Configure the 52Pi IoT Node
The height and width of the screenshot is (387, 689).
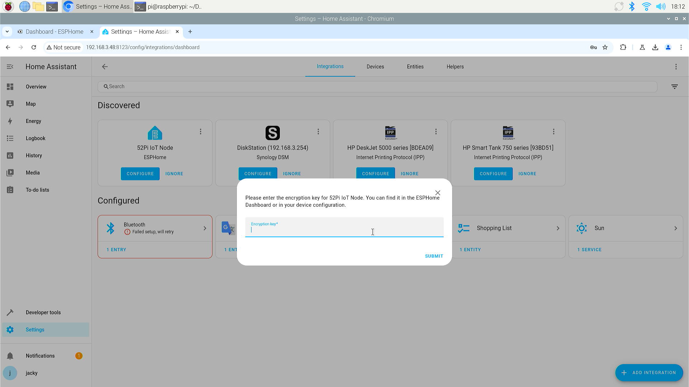coord(140,174)
